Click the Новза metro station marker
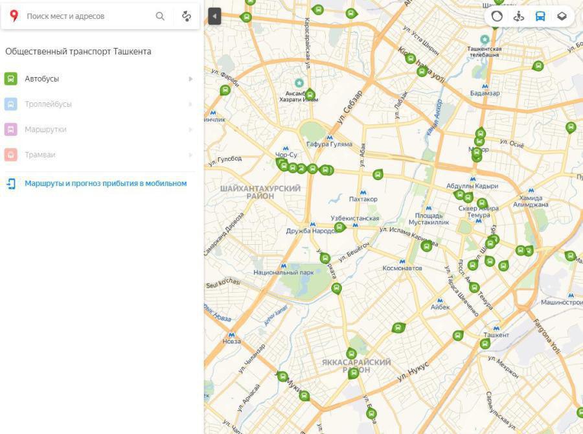This screenshot has width=583, height=434. (x=231, y=335)
